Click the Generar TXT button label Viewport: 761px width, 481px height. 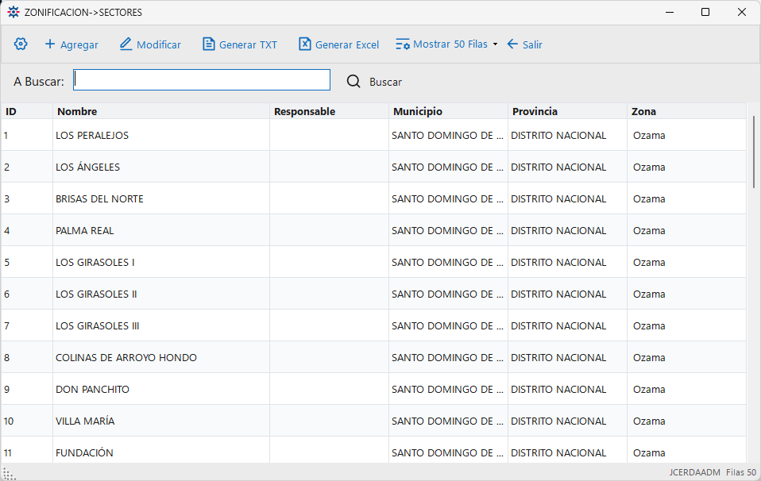248,45
